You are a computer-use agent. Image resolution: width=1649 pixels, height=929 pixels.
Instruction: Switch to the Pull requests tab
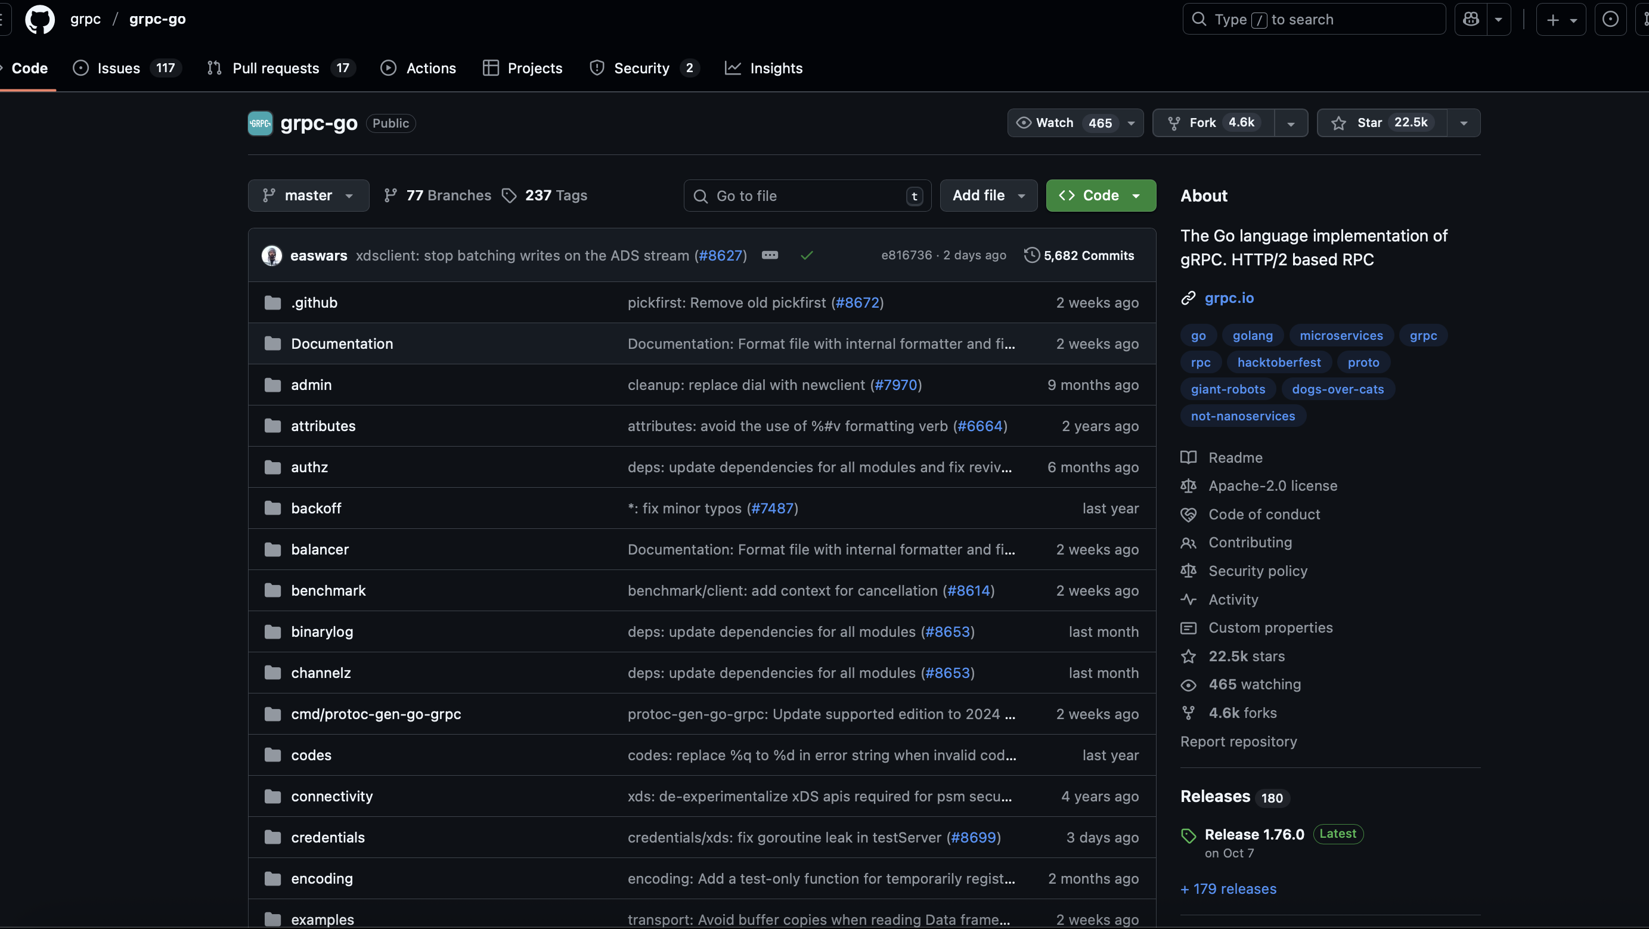[275, 68]
